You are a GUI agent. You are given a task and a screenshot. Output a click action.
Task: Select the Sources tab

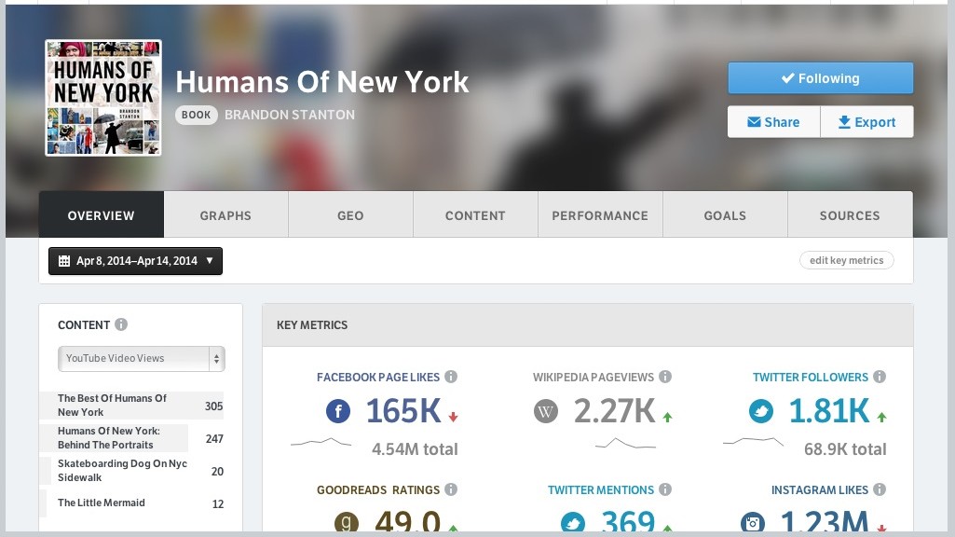click(x=850, y=214)
